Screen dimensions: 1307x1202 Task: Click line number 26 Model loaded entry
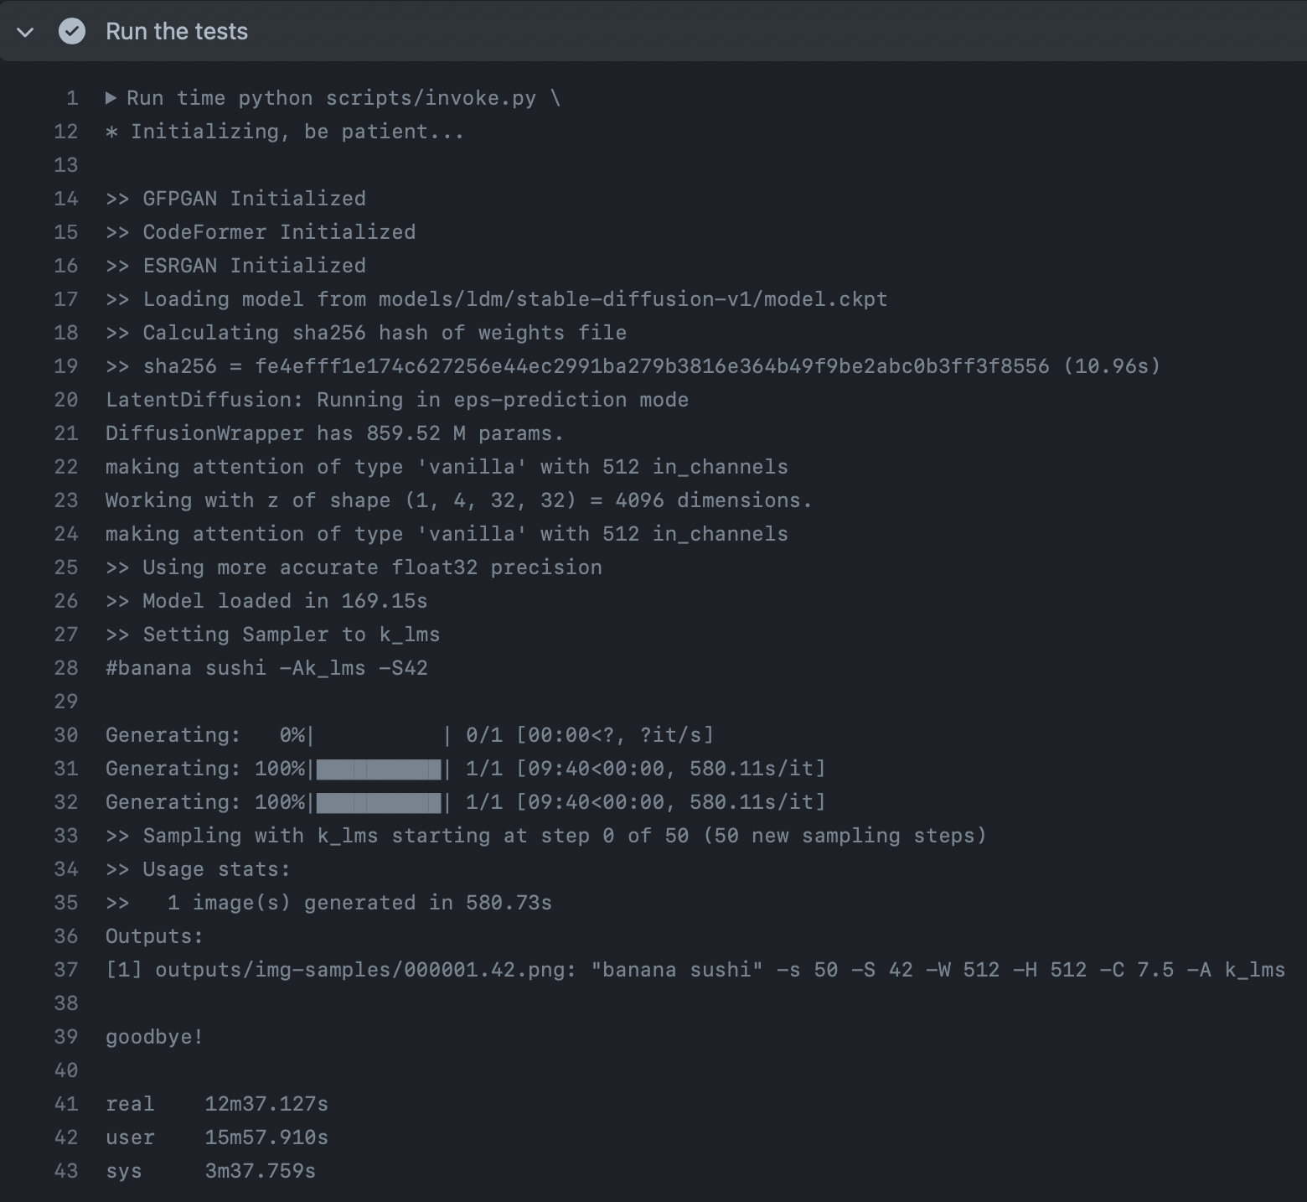coord(65,601)
